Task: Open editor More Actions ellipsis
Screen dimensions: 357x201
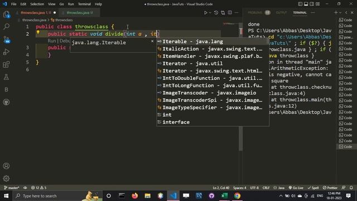Action: pyautogui.click(x=237, y=13)
